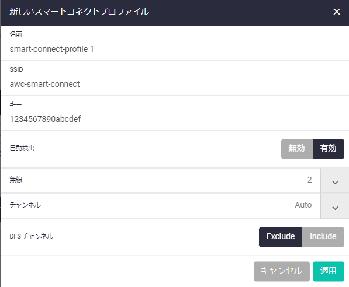The image size is (349, 287).
Task: Click the キー field label
Action: (x=16, y=104)
